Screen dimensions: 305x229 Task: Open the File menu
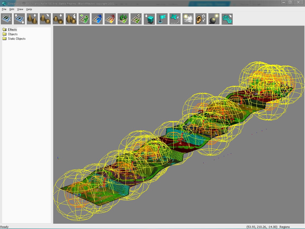tap(4, 9)
